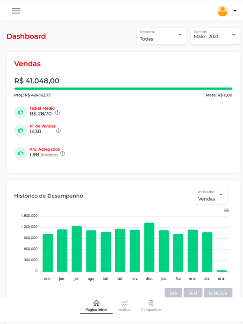Open the hamburger navigation menu

pos(16,11)
